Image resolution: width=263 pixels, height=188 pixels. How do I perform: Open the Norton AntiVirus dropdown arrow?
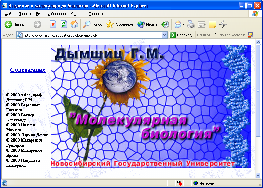pos(257,35)
